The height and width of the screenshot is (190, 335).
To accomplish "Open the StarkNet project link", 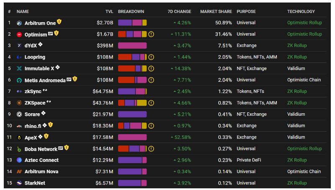I will [x=35, y=183].
